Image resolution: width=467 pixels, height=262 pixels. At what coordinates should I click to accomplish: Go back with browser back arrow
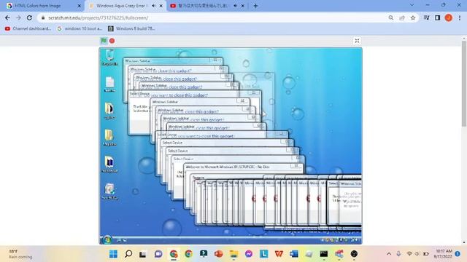click(x=7, y=17)
